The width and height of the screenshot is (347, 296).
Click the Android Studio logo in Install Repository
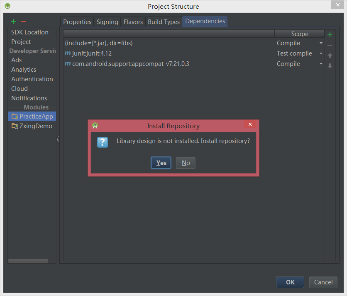(95, 126)
